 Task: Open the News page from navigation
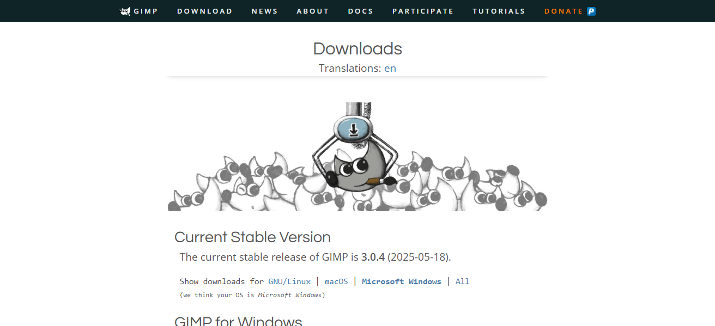point(265,11)
